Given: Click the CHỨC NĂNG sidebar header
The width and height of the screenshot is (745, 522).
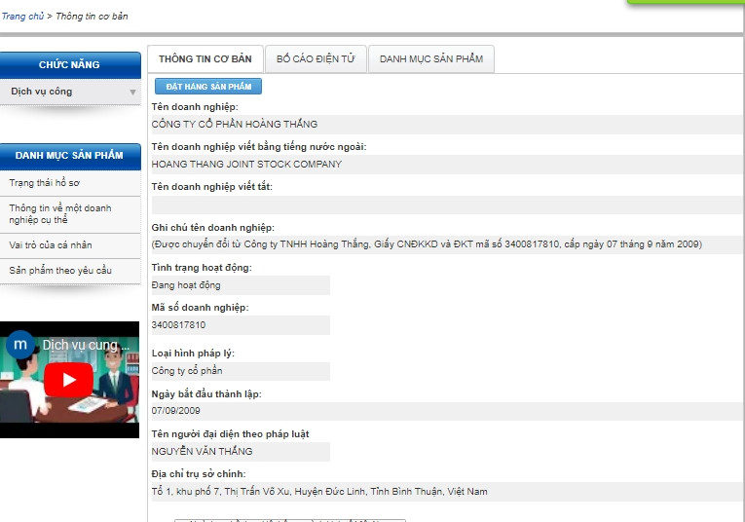Looking at the screenshot, I should tap(69, 65).
